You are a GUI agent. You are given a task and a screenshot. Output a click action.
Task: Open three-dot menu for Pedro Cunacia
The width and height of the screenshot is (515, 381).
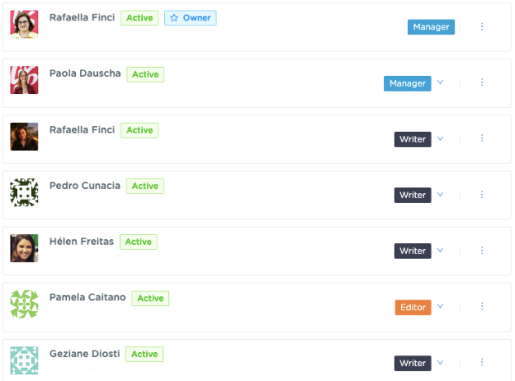[482, 195]
